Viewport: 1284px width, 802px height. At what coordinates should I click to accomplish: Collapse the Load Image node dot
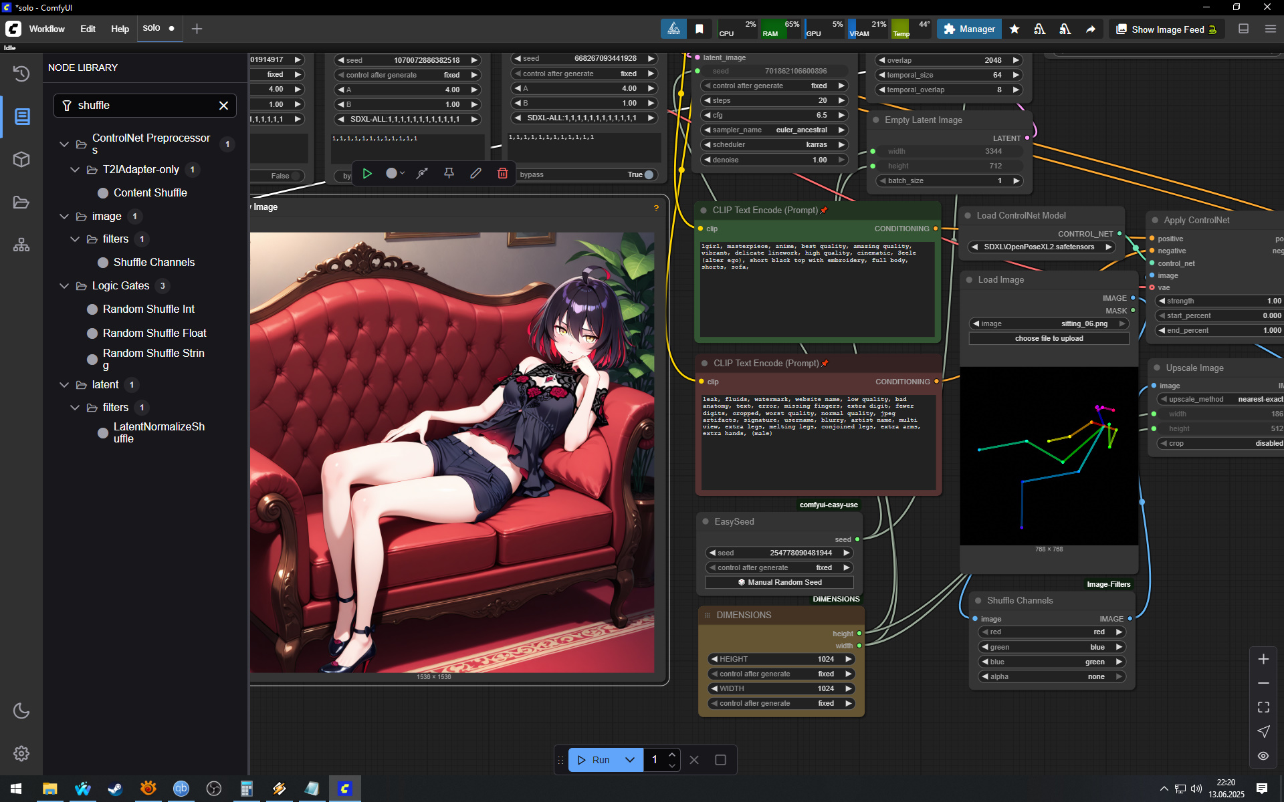tap(969, 279)
